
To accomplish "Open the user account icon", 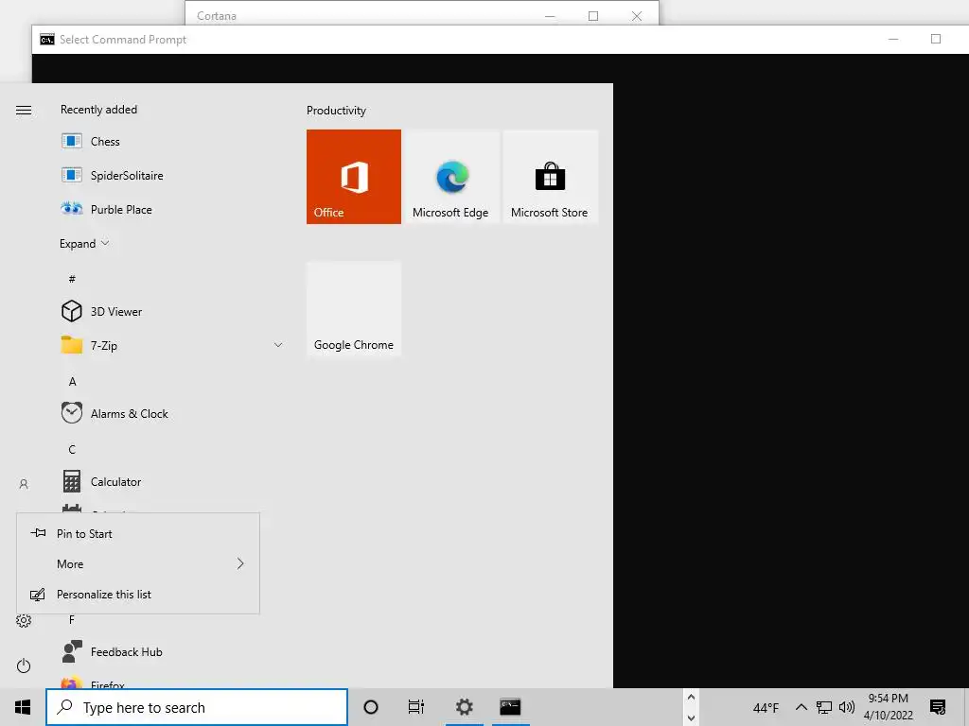I will (x=24, y=484).
